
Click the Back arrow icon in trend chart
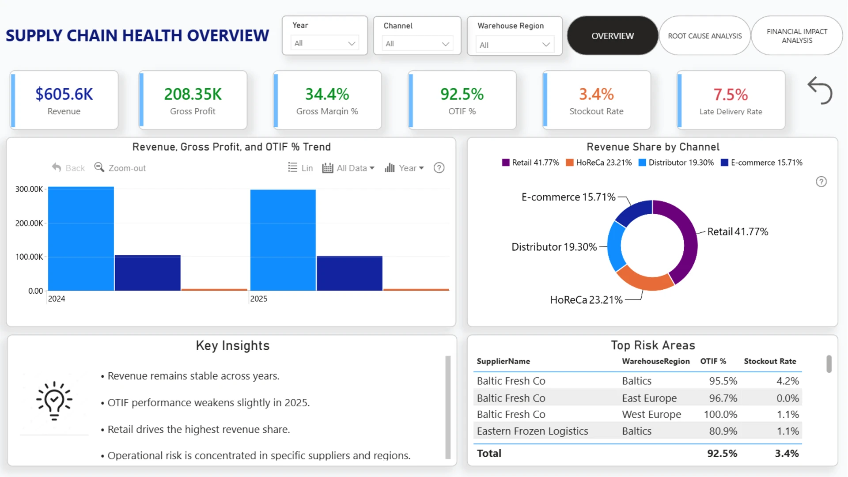click(57, 167)
